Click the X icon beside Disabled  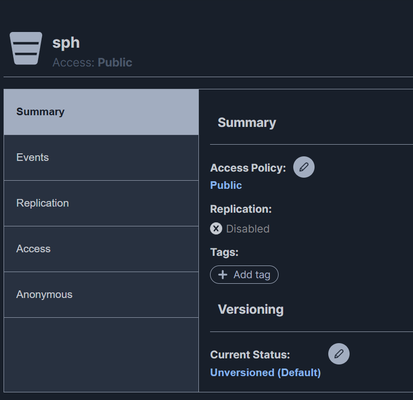point(216,228)
